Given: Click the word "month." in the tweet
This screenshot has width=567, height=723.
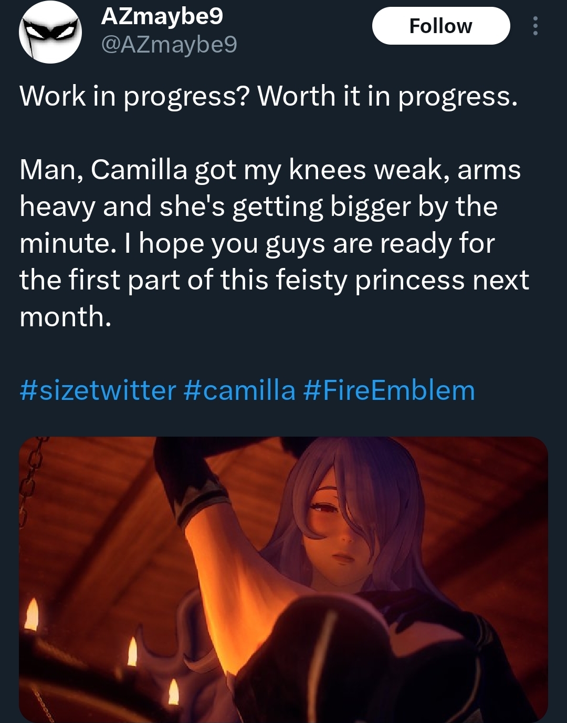Looking at the screenshot, I should point(66,317).
